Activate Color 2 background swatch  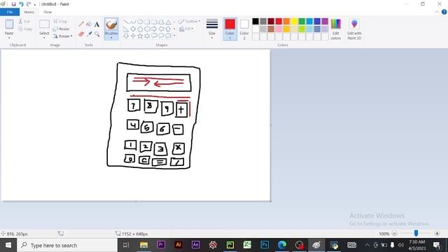point(244,29)
